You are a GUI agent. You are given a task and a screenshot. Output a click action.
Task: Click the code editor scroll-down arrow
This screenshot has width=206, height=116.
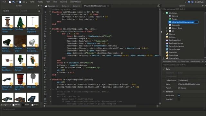[x=160, y=103]
